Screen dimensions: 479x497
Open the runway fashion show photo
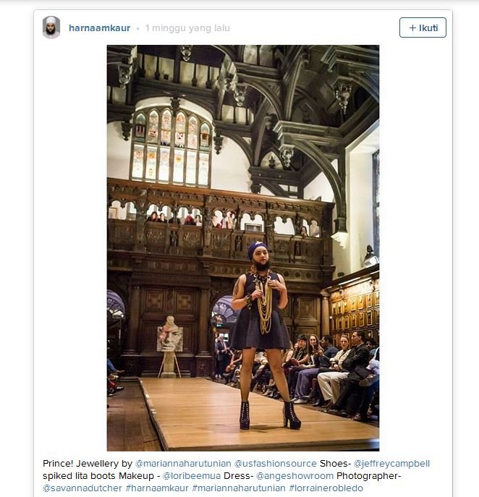(x=242, y=248)
